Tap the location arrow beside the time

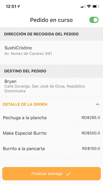(x=18, y=6)
